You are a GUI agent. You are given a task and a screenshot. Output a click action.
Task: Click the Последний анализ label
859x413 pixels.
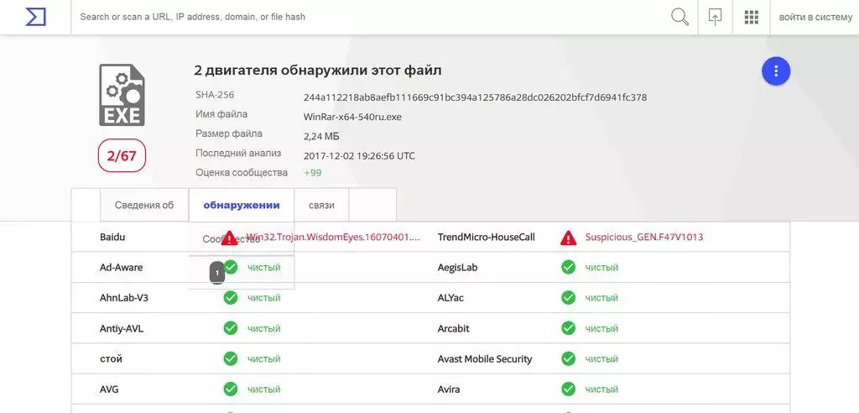[238, 153]
